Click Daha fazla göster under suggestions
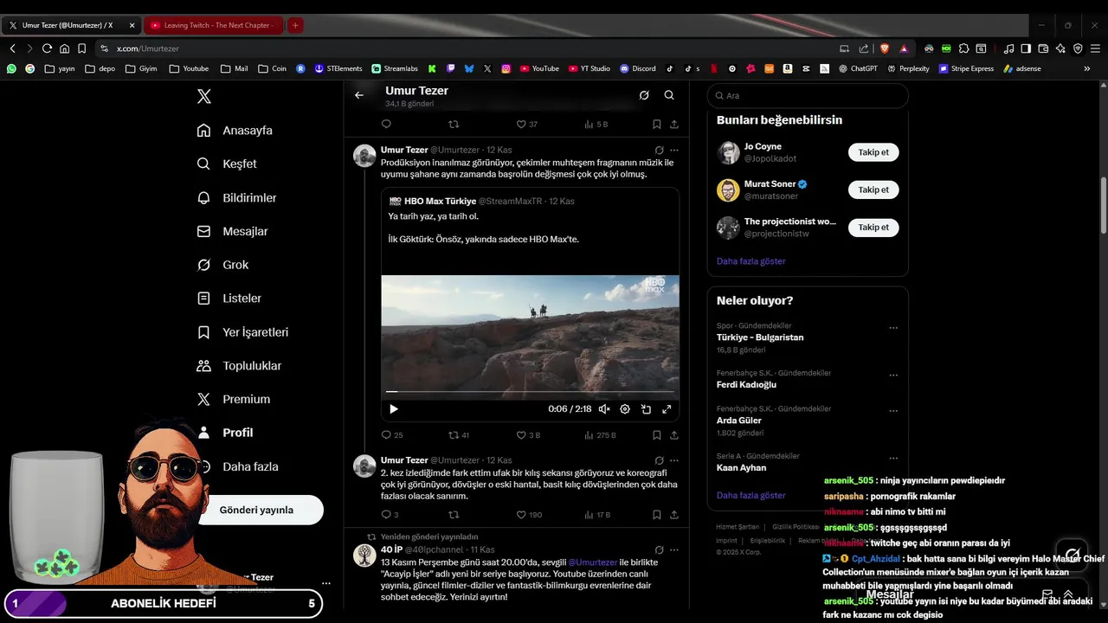The image size is (1108, 623). tap(751, 260)
